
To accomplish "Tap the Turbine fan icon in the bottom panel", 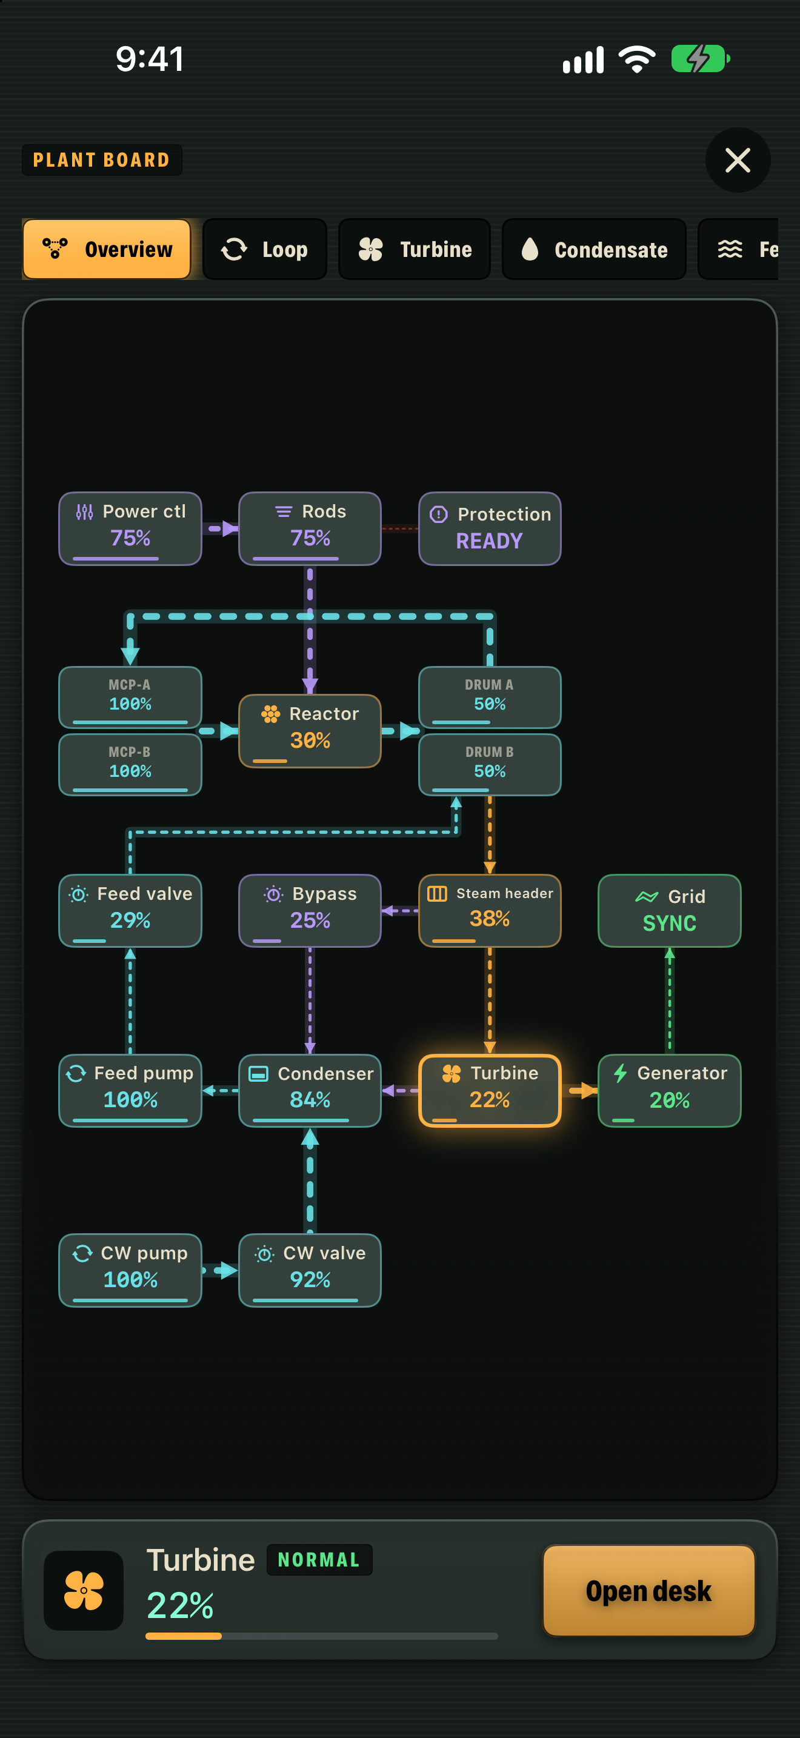I will (84, 1590).
